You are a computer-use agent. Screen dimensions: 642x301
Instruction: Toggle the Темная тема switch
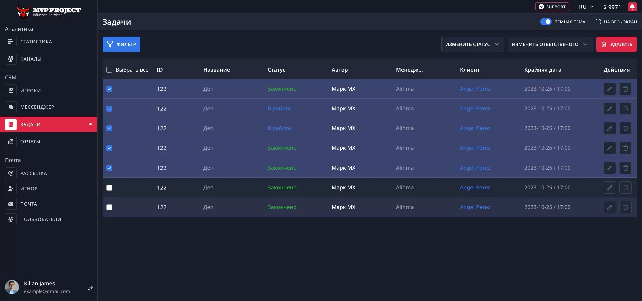(546, 22)
